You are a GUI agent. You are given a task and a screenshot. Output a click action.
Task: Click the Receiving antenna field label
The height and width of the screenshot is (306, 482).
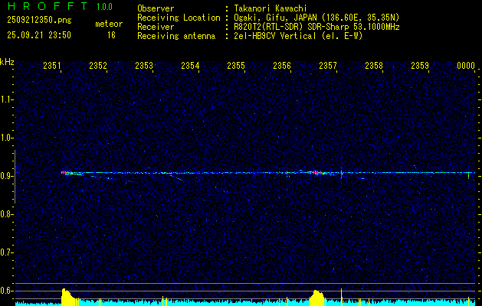pyautogui.click(x=176, y=36)
